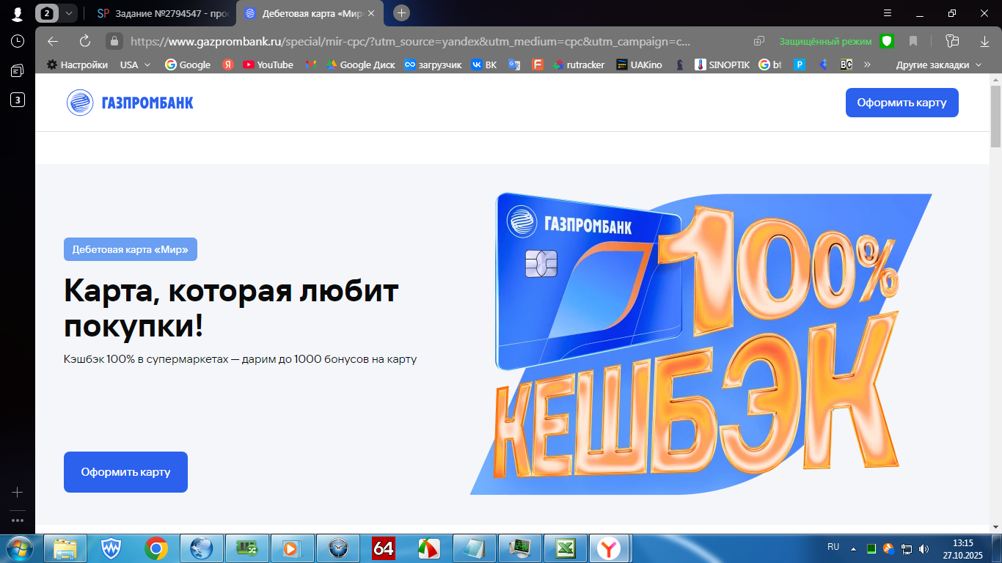Bookmark this page with the ribbon icon
This screenshot has width=1002, height=563.
tap(913, 41)
